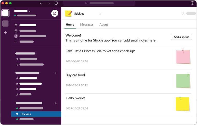Open the mentions @ icon in sidebar
197x125 pixels.
[x=16, y=36]
